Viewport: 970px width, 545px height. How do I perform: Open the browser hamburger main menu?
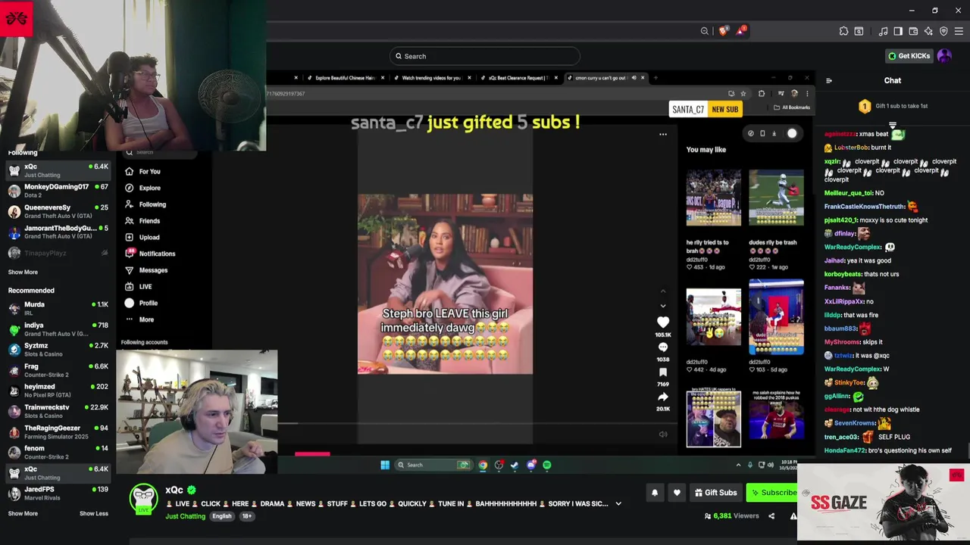click(959, 31)
